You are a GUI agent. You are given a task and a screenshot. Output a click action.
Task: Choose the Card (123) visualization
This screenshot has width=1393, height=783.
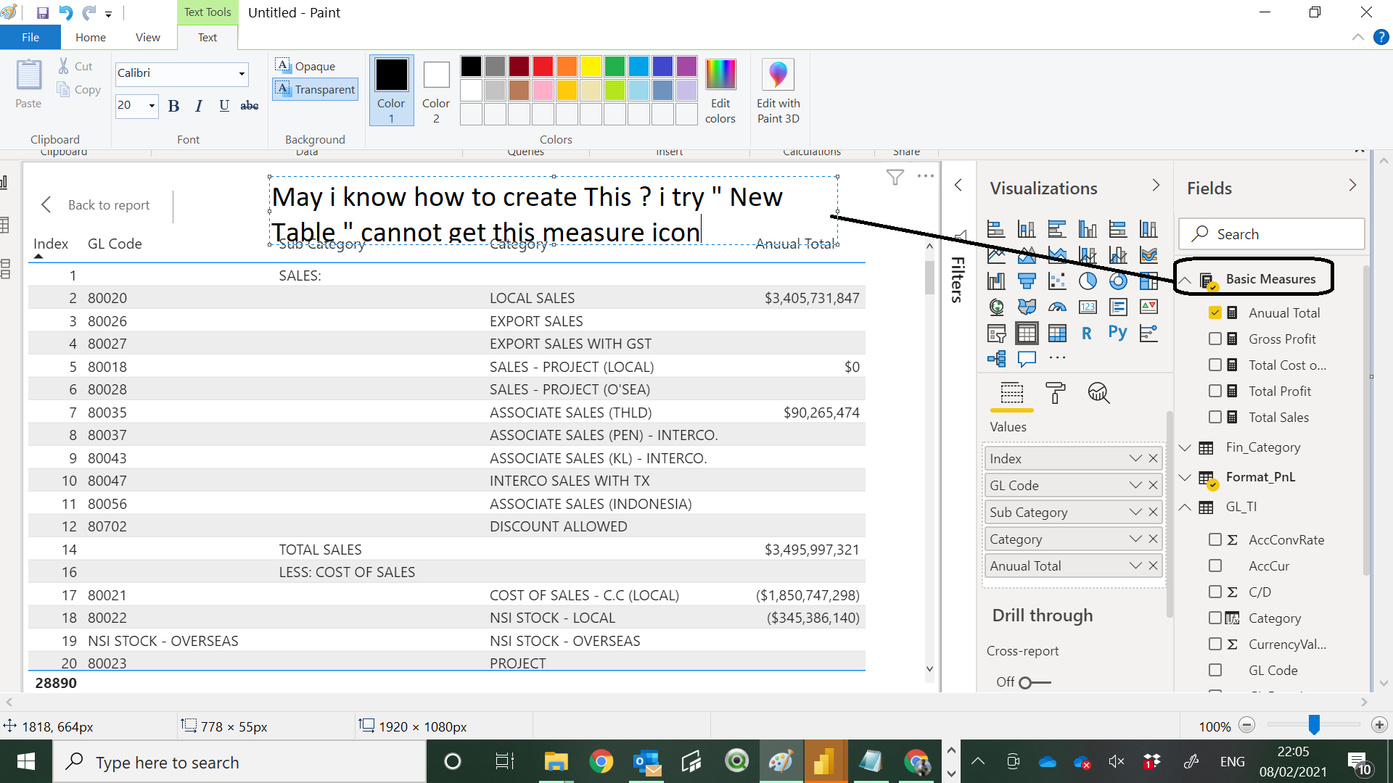click(1088, 307)
